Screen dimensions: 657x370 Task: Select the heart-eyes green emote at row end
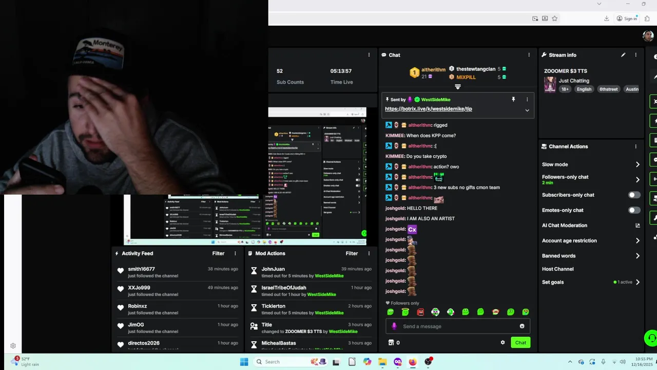click(526, 312)
